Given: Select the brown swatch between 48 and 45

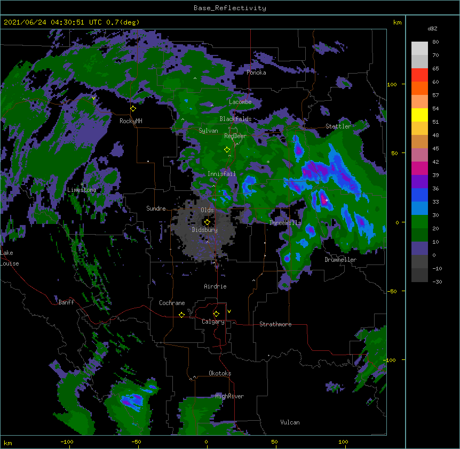Looking at the screenshot, I should click(x=419, y=141).
